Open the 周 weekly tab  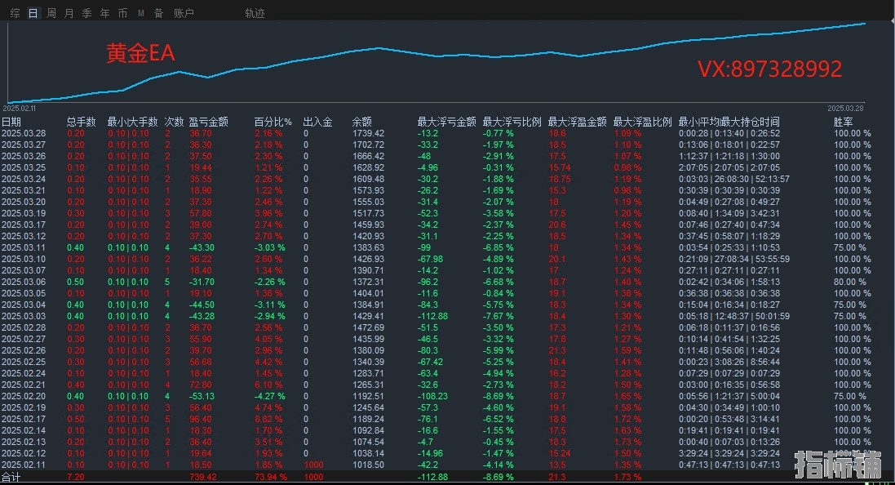51,13
